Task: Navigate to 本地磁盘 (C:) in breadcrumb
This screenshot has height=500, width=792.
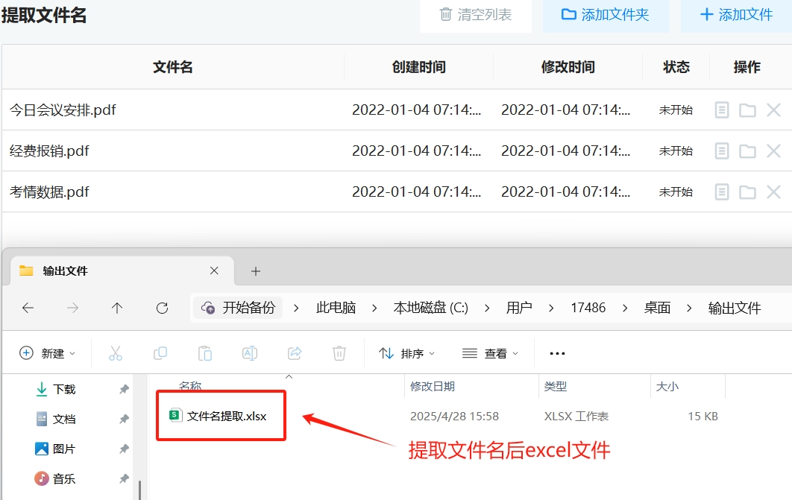Action: click(431, 308)
